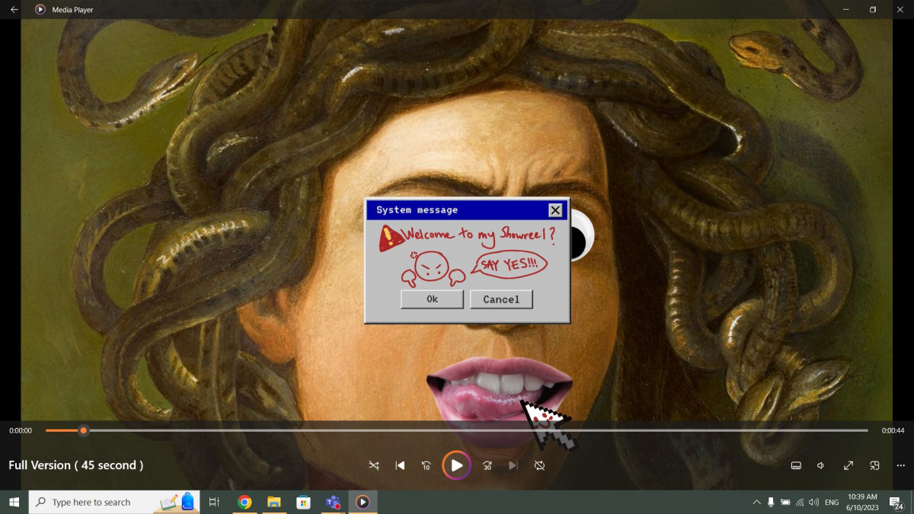
Task: Open Task View from the taskbar
Action: point(214,502)
